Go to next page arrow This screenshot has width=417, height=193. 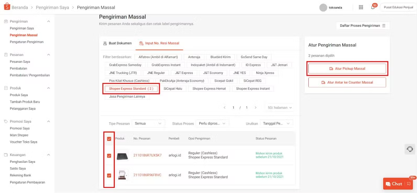(x=255, y=108)
